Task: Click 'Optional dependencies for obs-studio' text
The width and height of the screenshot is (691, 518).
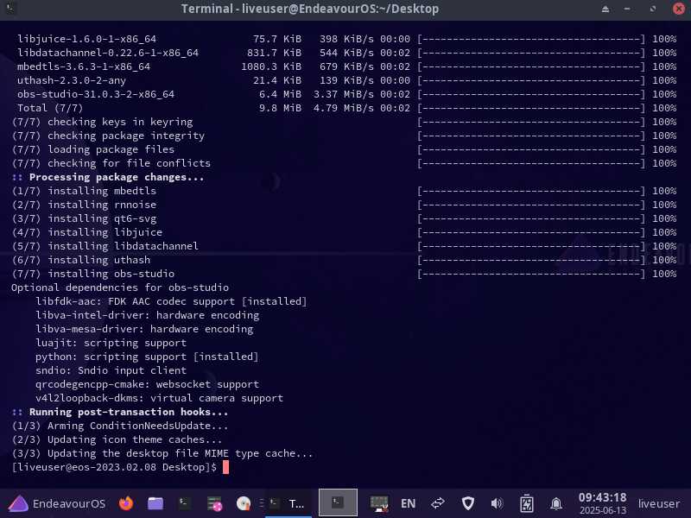Action: [120, 287]
